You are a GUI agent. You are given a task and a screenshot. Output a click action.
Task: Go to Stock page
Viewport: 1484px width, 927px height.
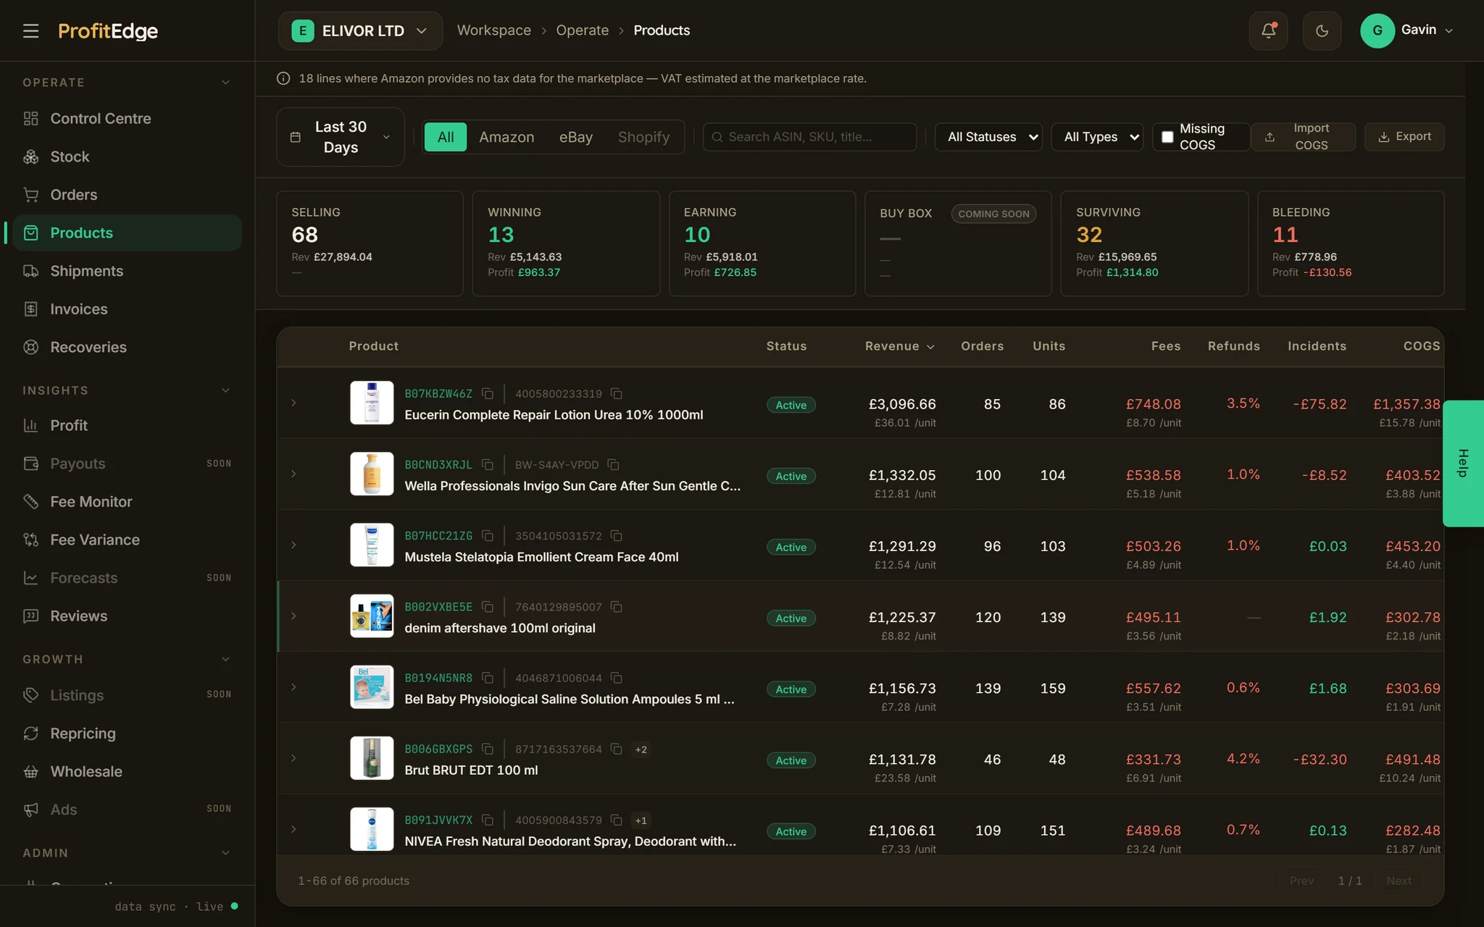127,156
